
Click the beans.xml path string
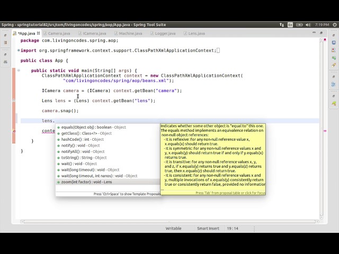pyautogui.click(x=115, y=81)
